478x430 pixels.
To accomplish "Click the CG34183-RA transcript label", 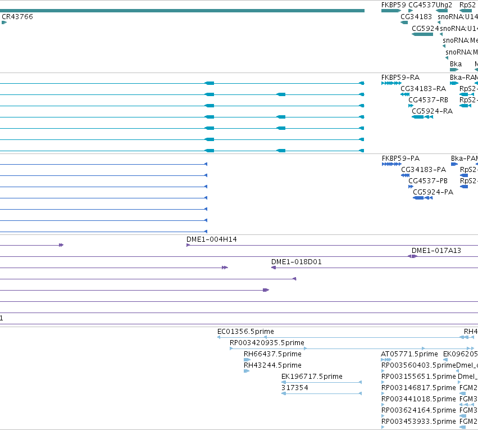I will (423, 89).
